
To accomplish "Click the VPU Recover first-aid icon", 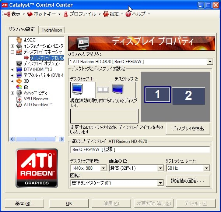I will (19, 99).
